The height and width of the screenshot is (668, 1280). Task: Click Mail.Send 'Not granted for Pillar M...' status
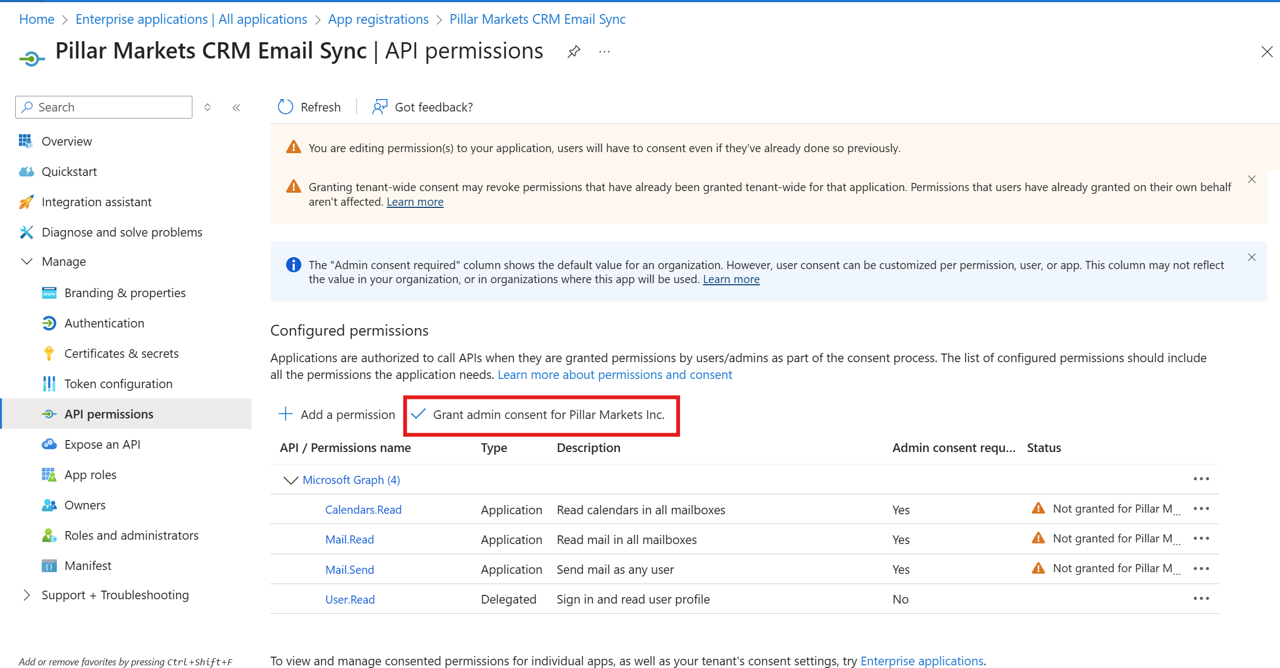tap(1116, 568)
